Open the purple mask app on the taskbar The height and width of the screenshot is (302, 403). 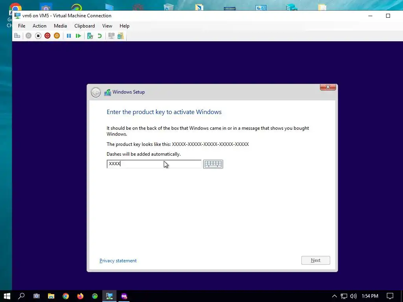point(124,296)
